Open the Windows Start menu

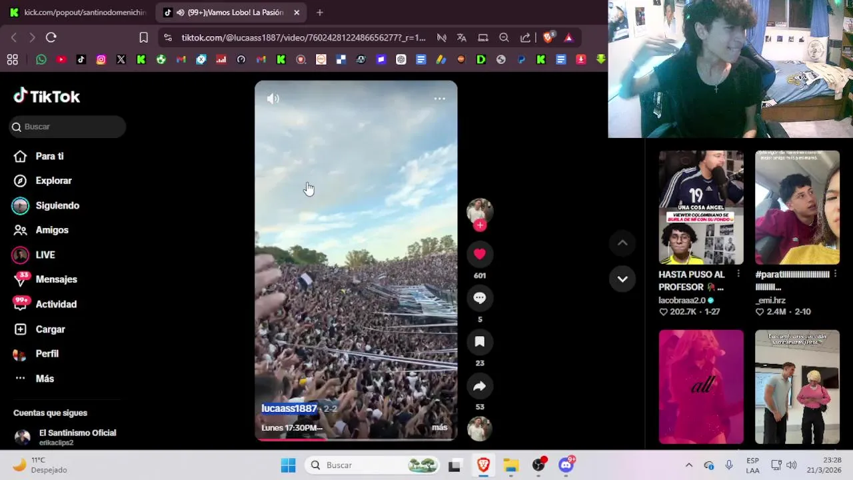click(x=288, y=465)
